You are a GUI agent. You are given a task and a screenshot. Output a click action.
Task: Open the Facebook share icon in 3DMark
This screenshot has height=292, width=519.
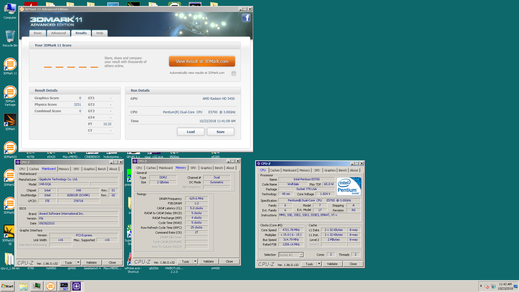(246, 18)
